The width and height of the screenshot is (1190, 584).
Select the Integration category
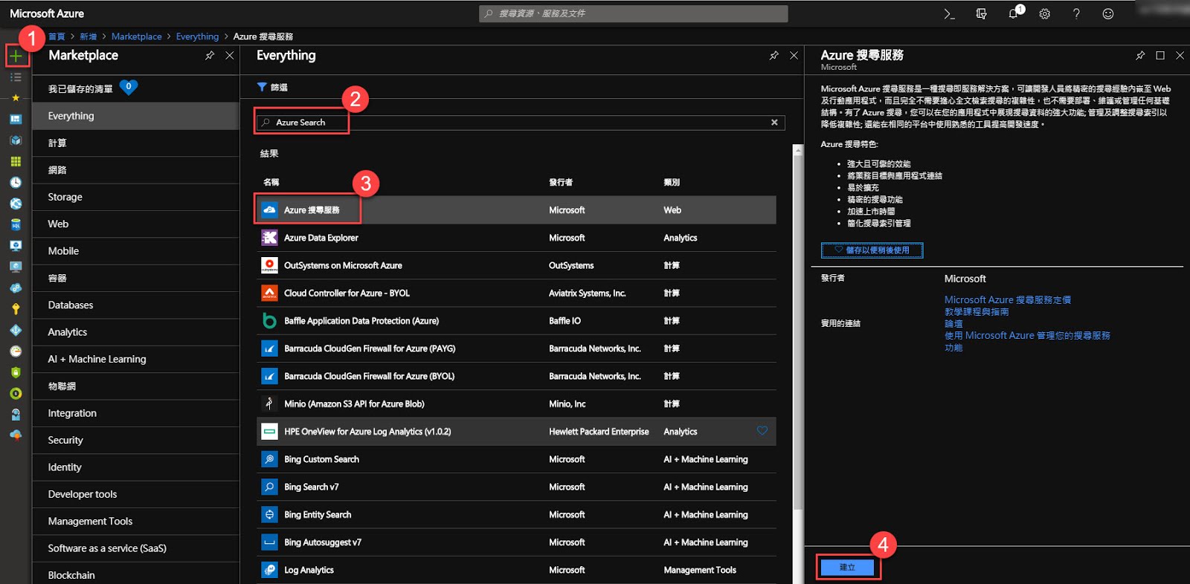point(135,413)
